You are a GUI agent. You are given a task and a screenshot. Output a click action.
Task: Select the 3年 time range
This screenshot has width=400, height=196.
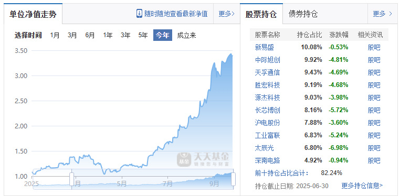(125, 35)
